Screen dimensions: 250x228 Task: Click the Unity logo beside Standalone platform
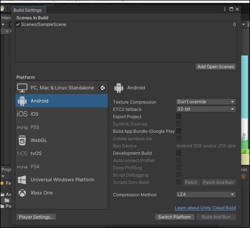click(x=102, y=88)
